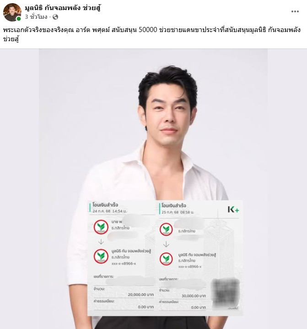Click the down arrow on the 25 ก.ค. slip
This screenshot has height=329, width=307.
click(166, 244)
